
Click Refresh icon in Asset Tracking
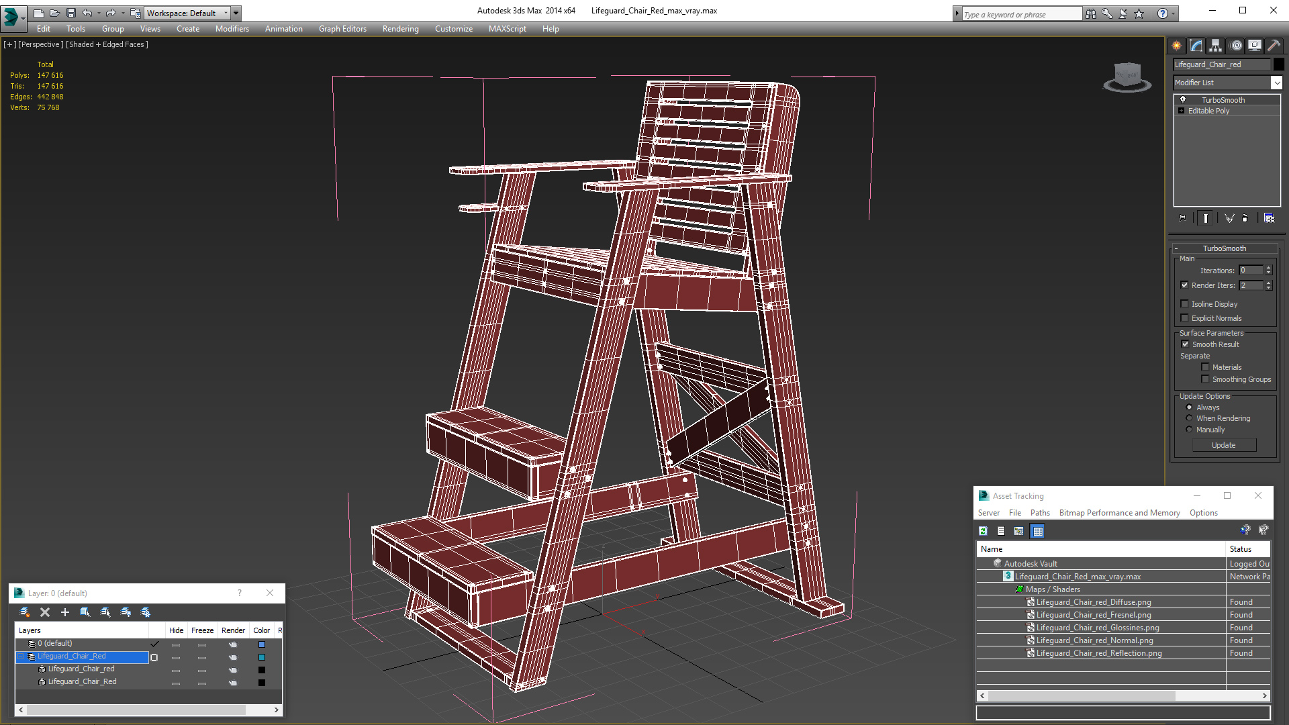[x=984, y=531]
